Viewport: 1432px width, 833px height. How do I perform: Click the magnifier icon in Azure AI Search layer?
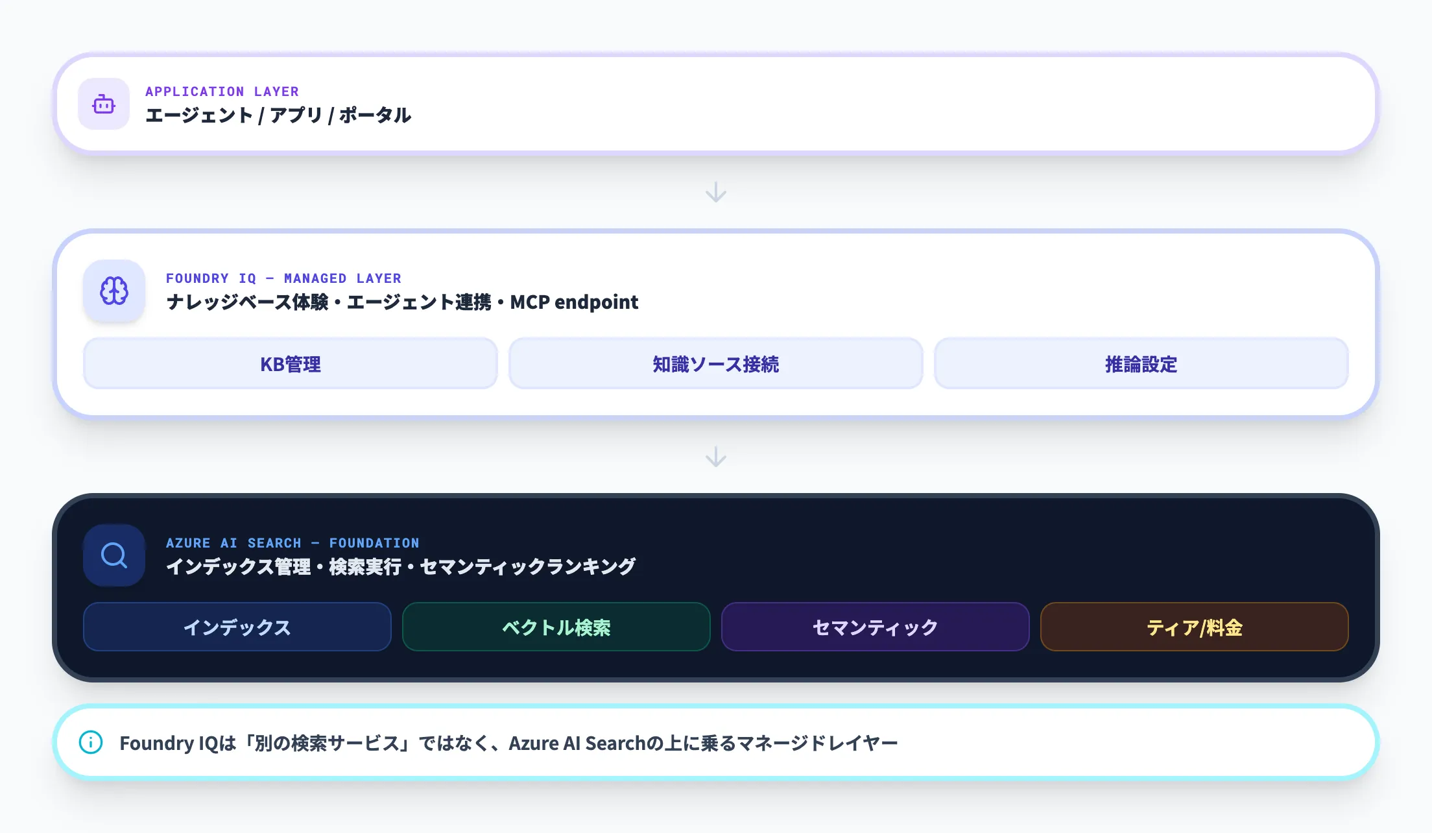[x=113, y=556]
